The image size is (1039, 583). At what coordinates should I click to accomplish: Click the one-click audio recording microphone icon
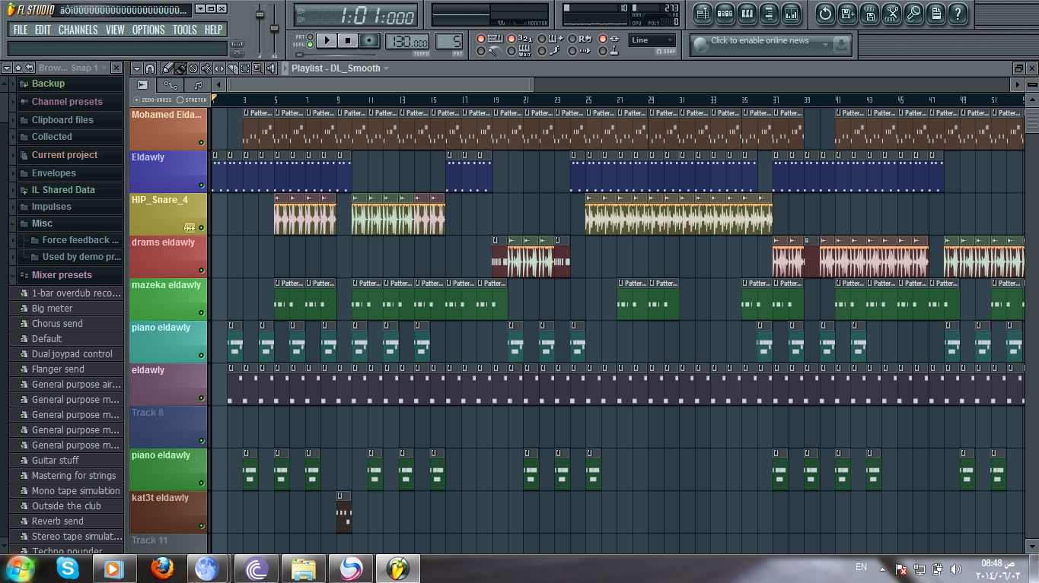tap(914, 13)
